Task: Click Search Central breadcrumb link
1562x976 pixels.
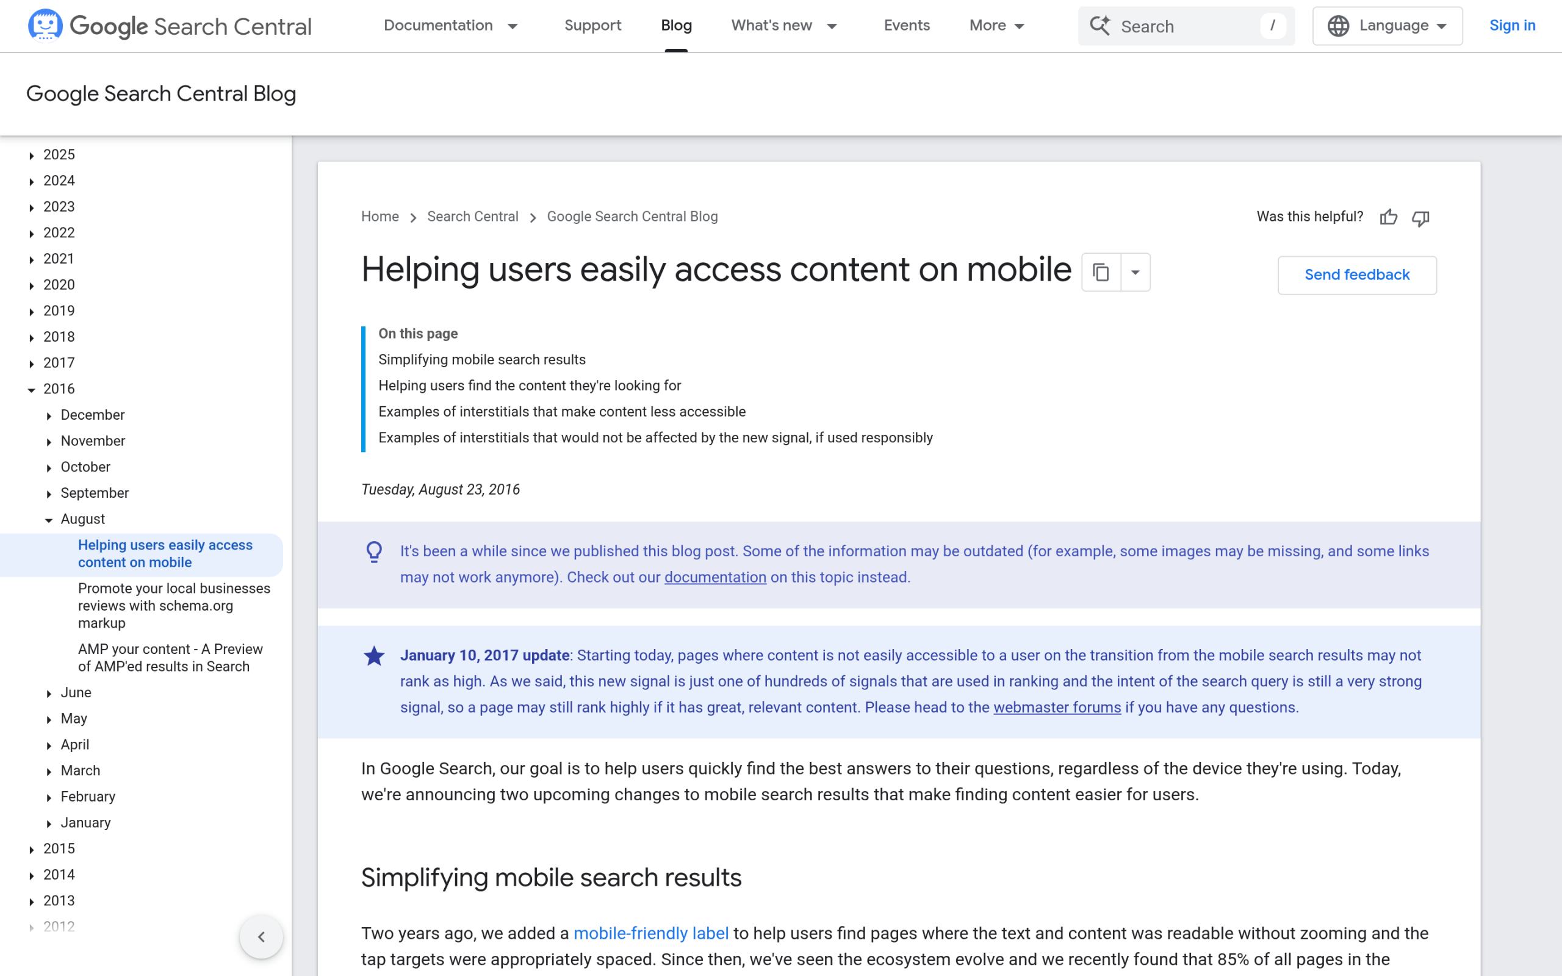Action: pos(472,216)
